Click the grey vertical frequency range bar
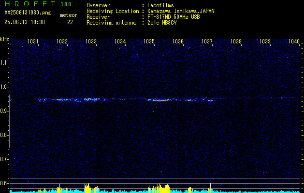 click(x=10, y=121)
